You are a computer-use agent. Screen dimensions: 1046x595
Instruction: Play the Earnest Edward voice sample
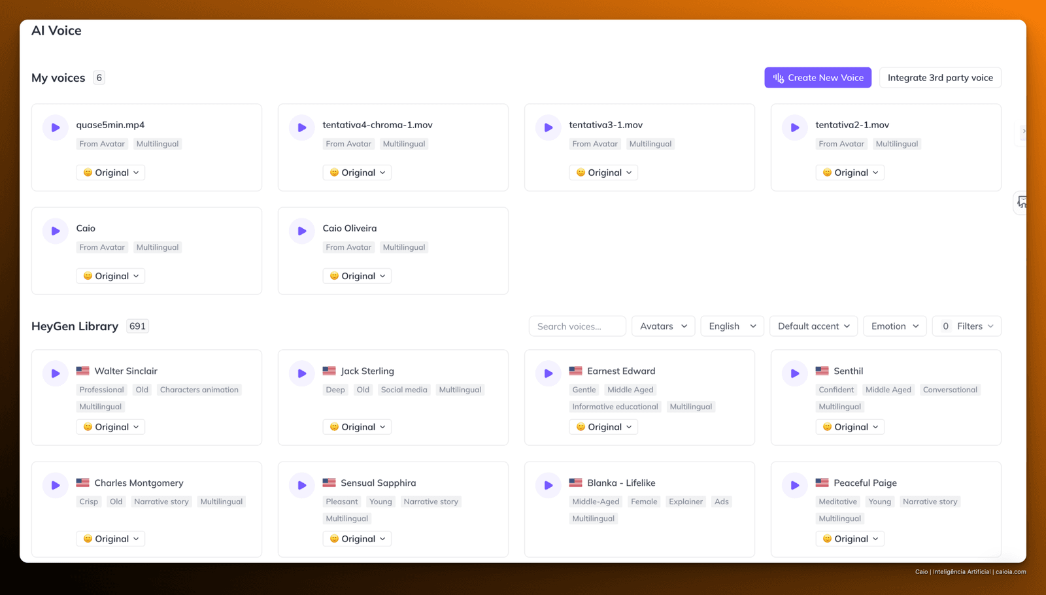548,373
